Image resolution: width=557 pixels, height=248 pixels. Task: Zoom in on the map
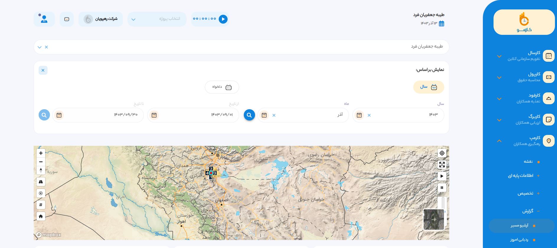tap(41, 153)
